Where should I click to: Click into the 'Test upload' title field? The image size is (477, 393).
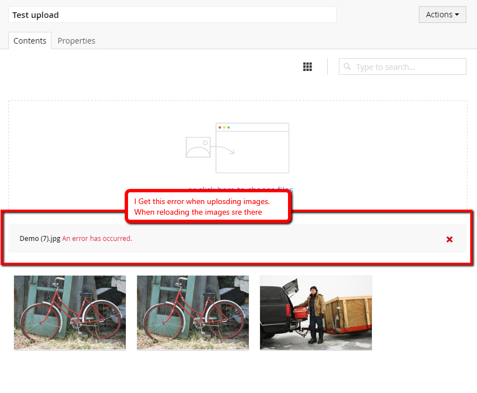pos(172,15)
